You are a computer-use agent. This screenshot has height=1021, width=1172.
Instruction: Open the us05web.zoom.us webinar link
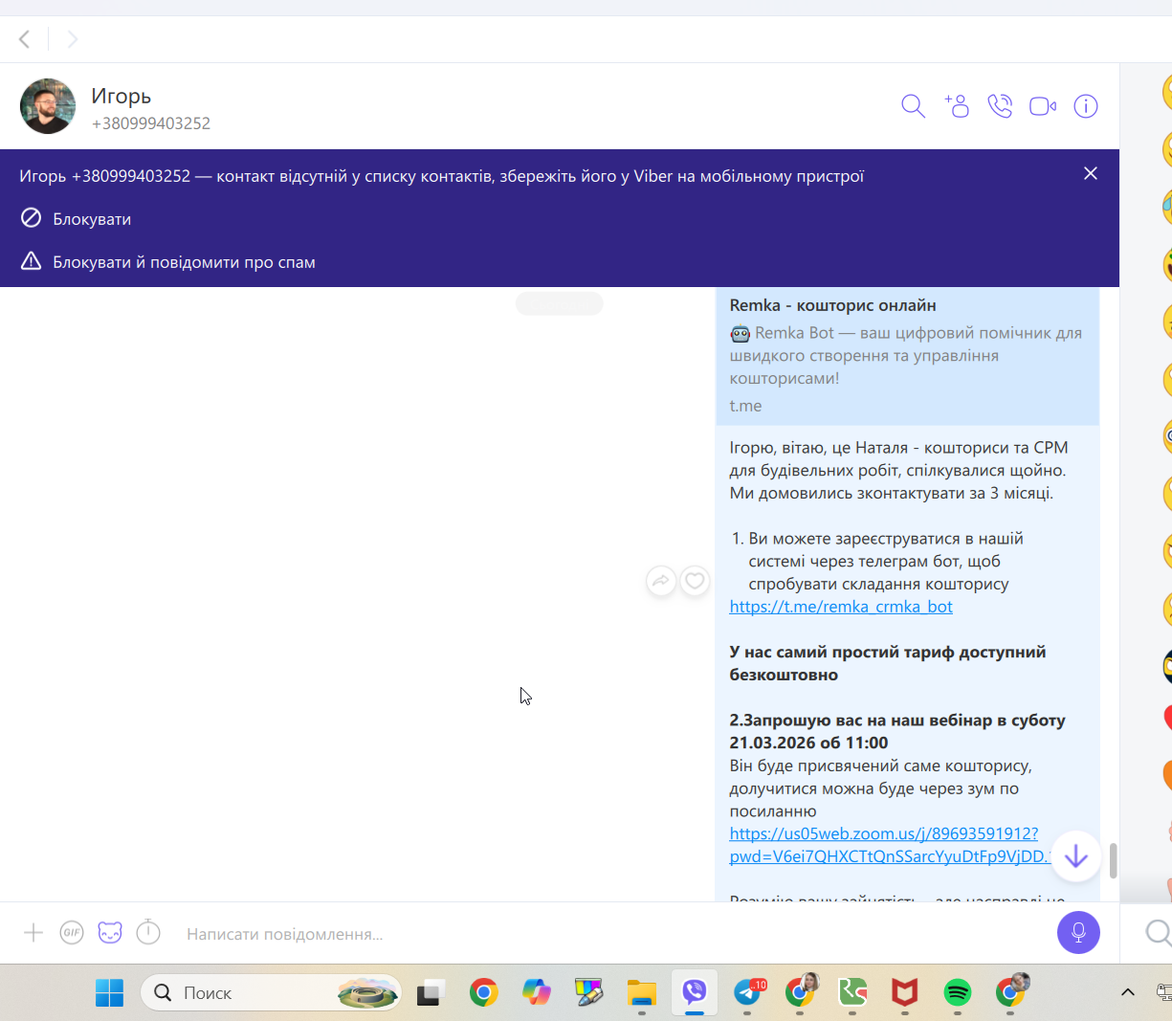[890, 845]
